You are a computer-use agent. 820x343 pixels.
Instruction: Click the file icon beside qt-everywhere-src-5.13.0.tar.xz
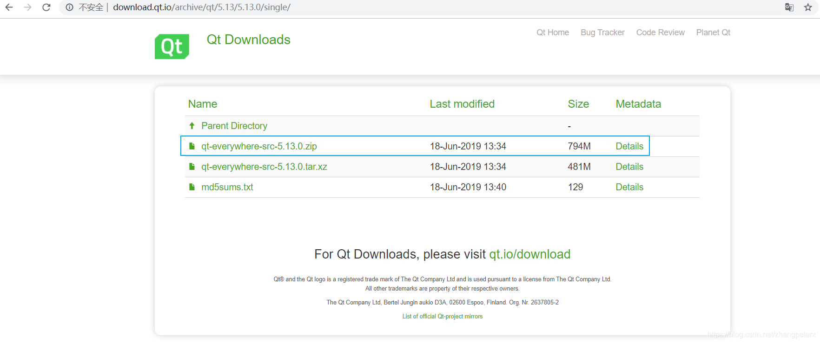[x=192, y=167]
